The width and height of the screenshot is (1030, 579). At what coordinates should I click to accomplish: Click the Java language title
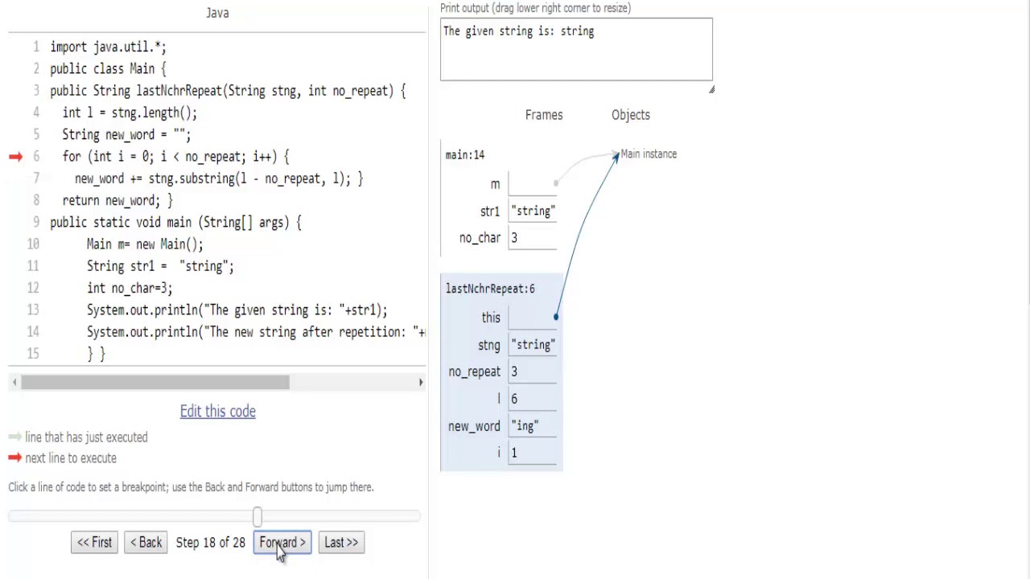217,13
